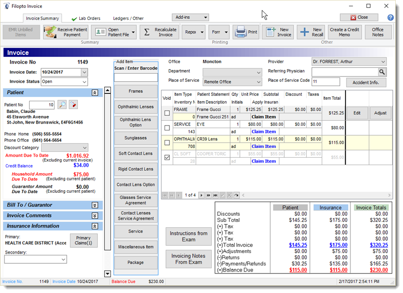Open Add-ins dropdown

190,17
